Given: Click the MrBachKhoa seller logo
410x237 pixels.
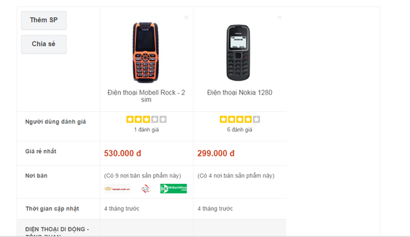Looking at the screenshot, I should (x=174, y=188).
